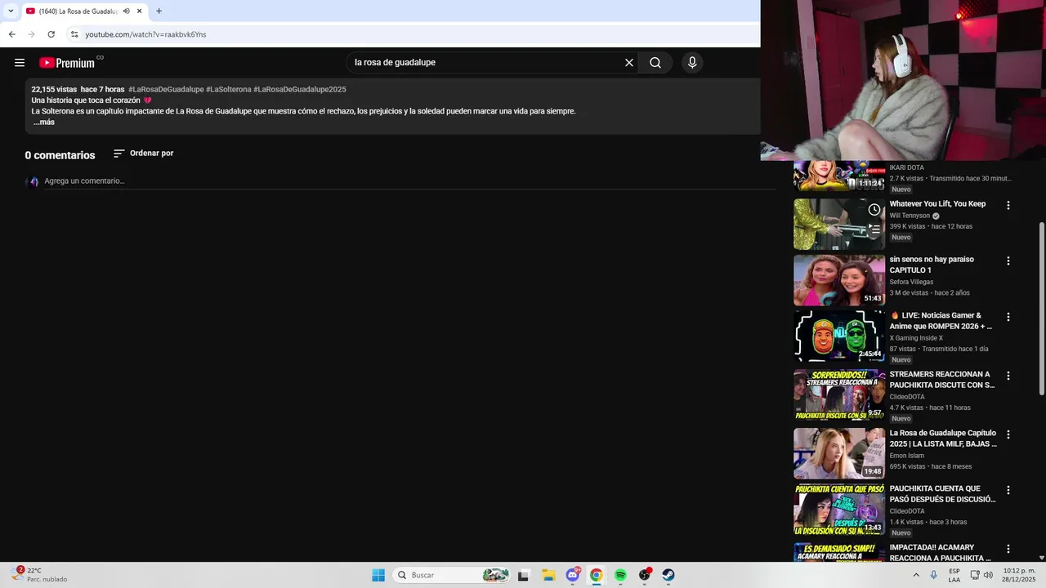Select the La Rosa de Guadalupe tab

(x=84, y=11)
